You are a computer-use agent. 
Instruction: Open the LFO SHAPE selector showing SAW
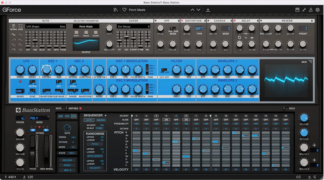tap(20, 91)
